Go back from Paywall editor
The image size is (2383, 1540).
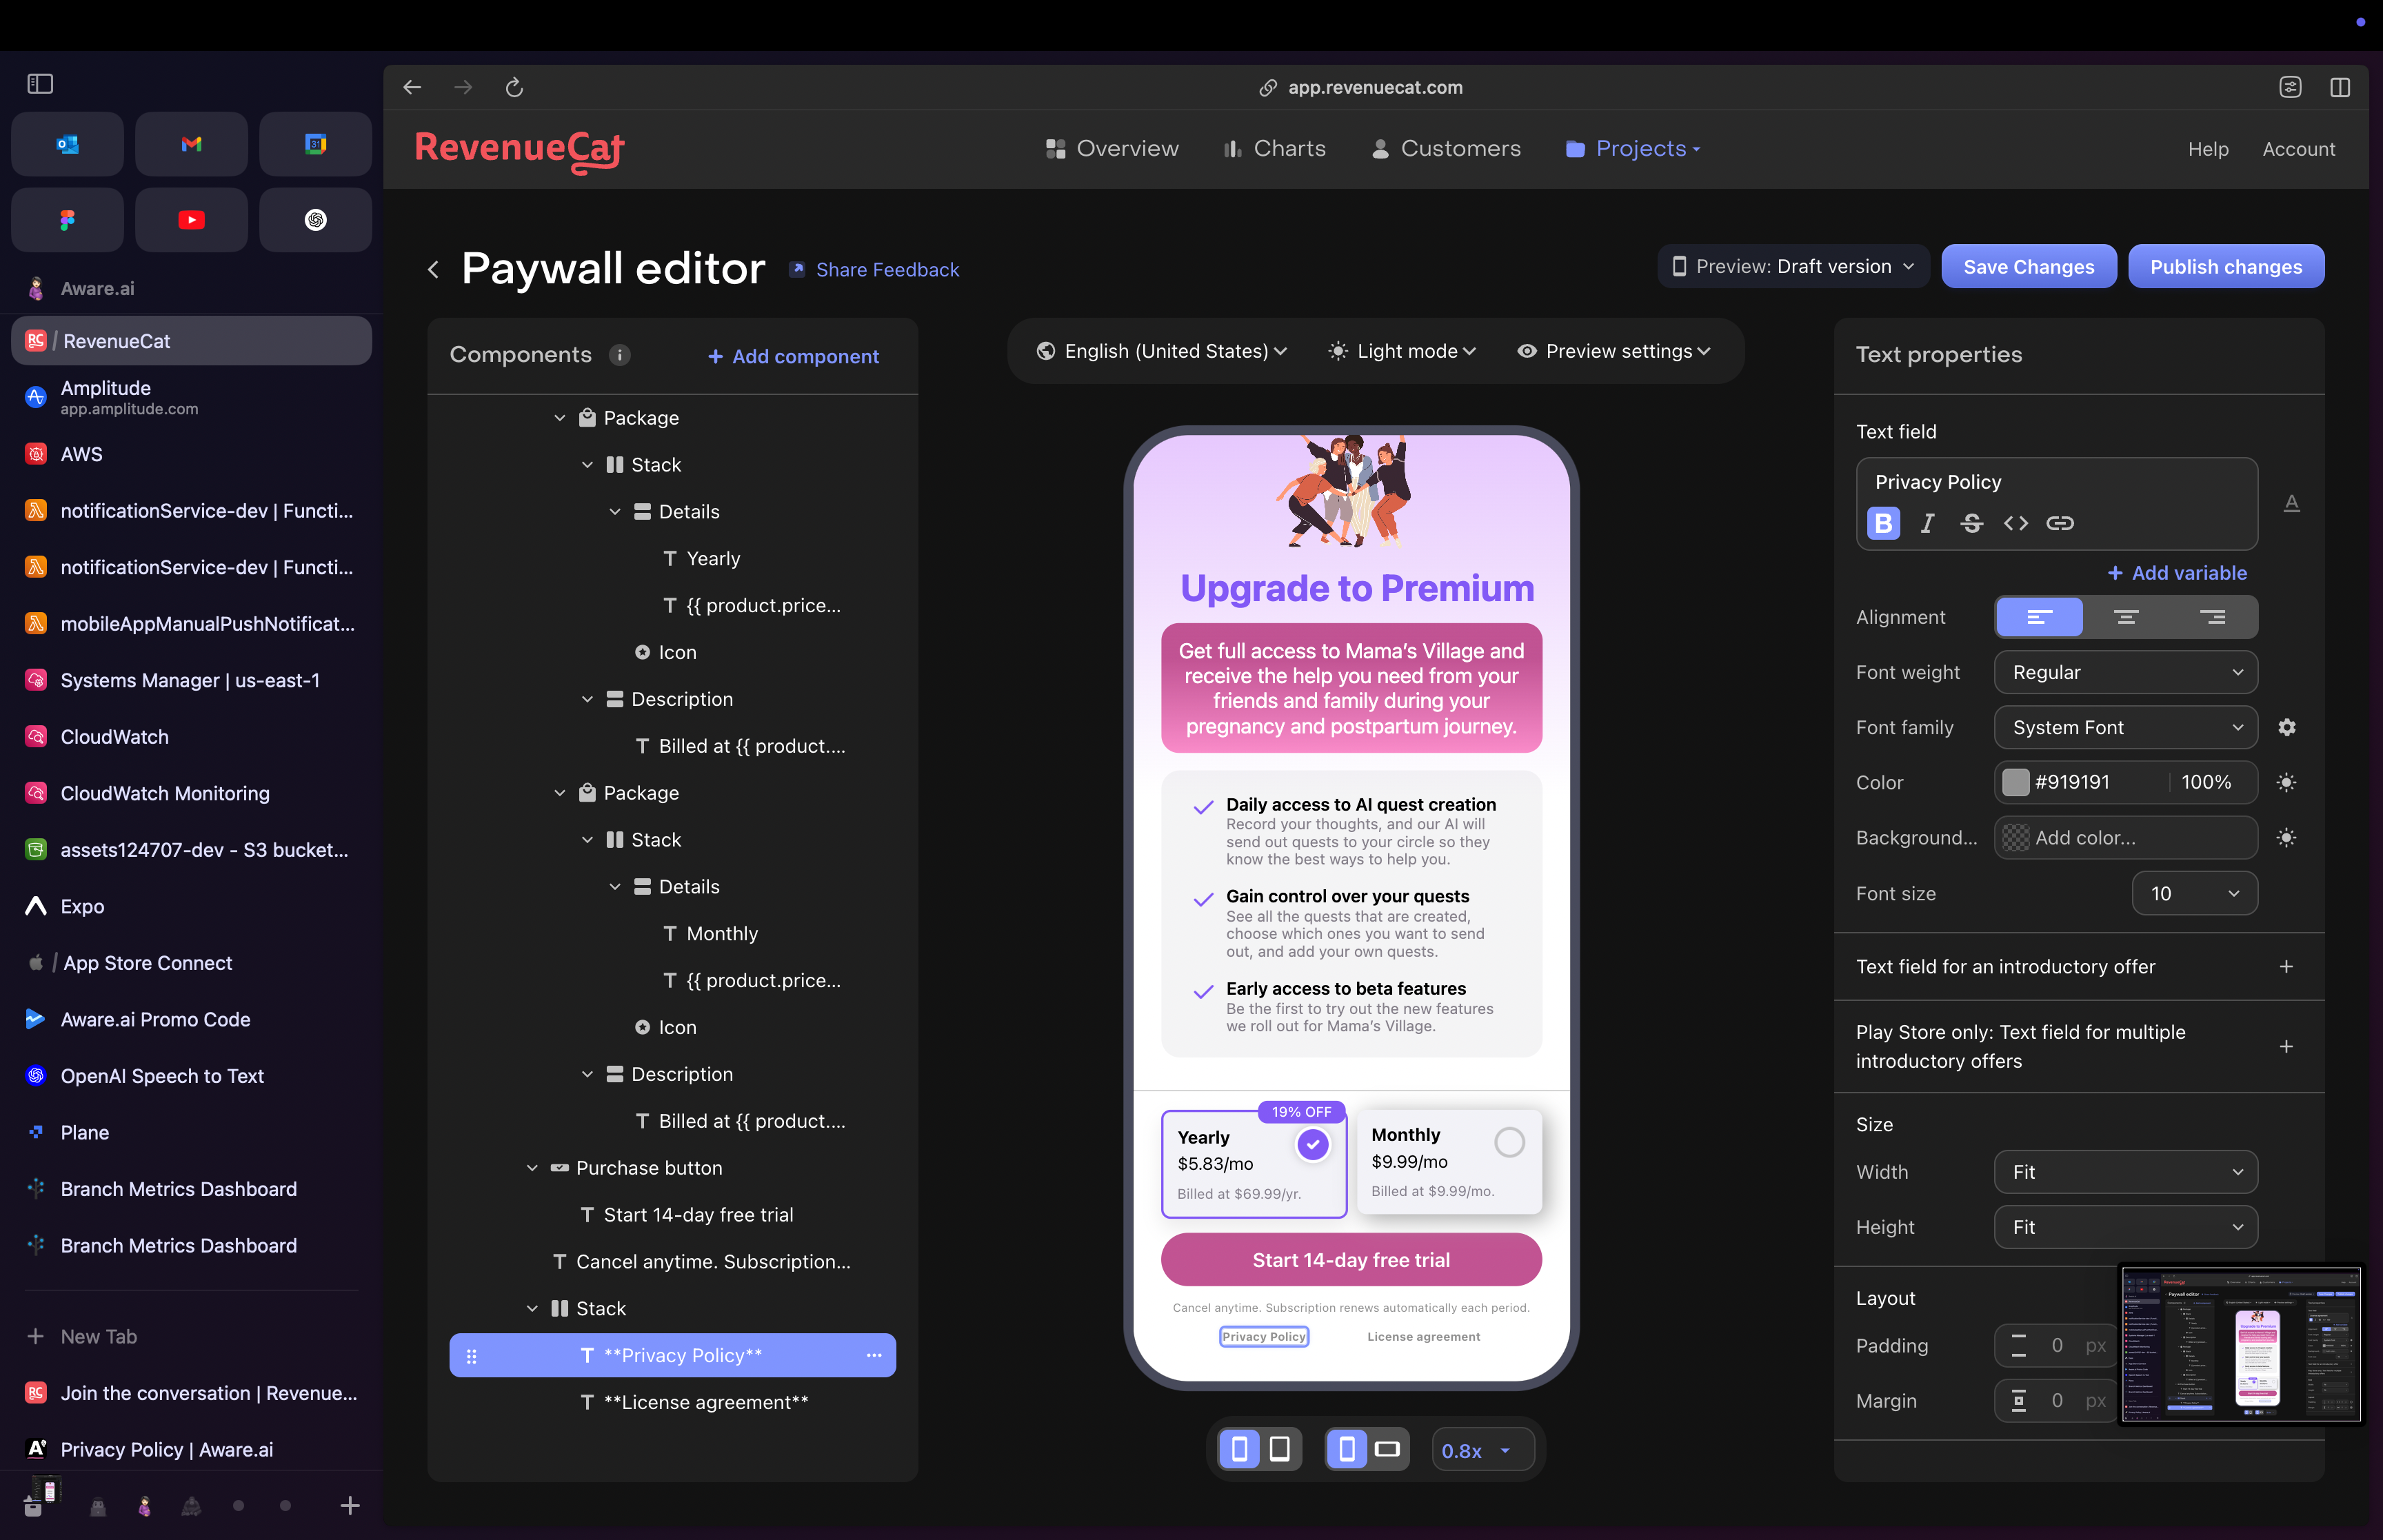(x=434, y=270)
